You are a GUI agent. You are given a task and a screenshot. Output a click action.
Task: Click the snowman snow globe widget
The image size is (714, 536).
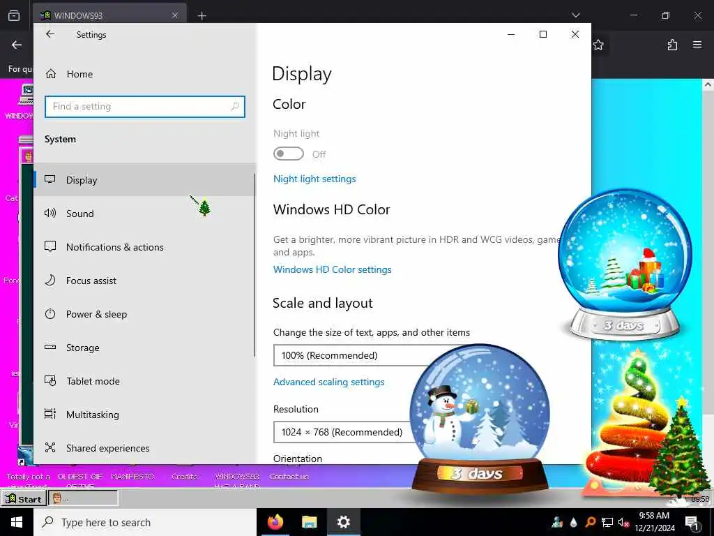[x=480, y=423]
